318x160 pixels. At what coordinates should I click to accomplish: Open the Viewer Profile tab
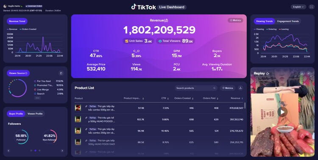point(35,113)
